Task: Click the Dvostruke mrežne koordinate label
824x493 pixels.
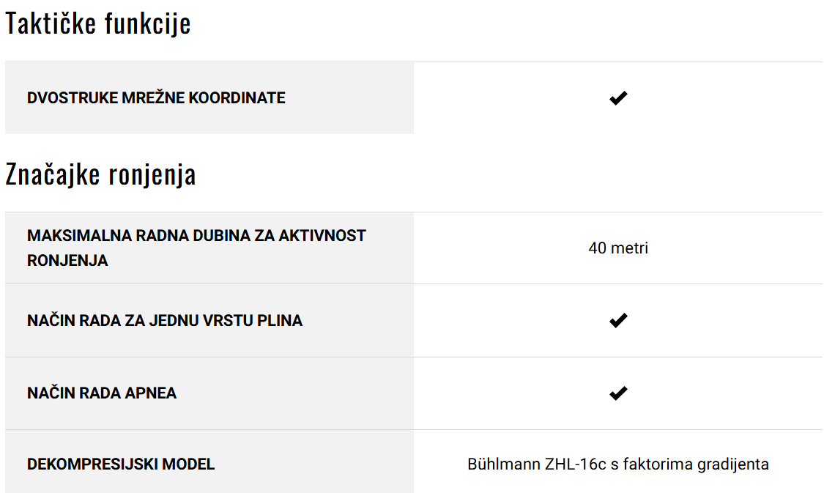Action: pos(156,97)
